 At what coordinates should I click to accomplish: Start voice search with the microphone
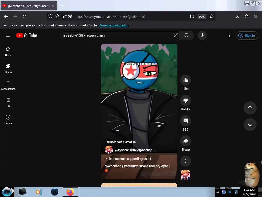(202, 35)
